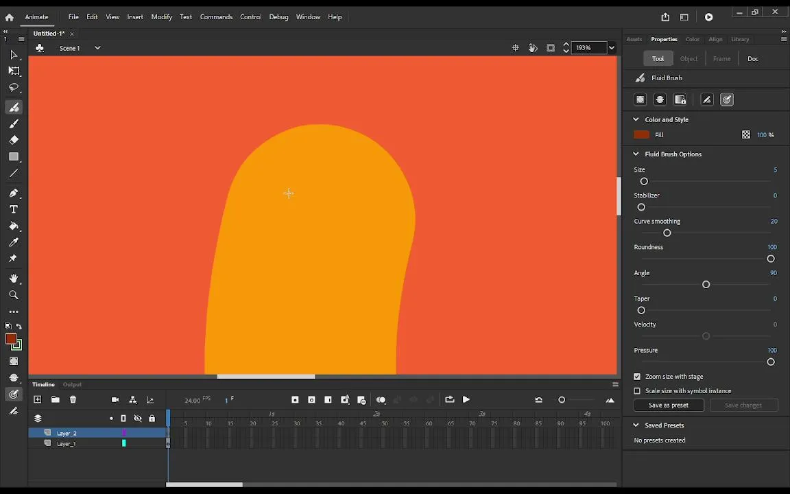Click the Test Movie play button
Viewport: 790px width, 494px height.
709,17
